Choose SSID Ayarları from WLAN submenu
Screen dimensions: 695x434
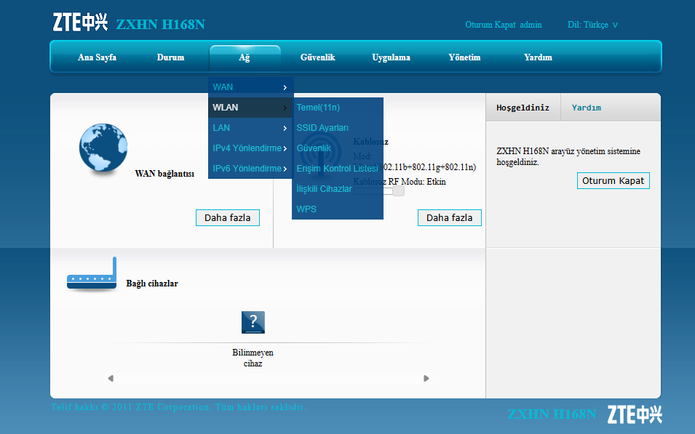click(337, 128)
